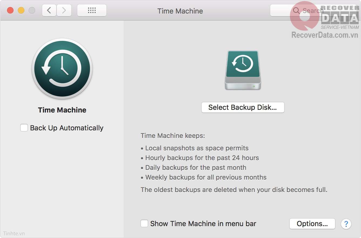Open the Options dialog
361x238 pixels.
click(312, 224)
